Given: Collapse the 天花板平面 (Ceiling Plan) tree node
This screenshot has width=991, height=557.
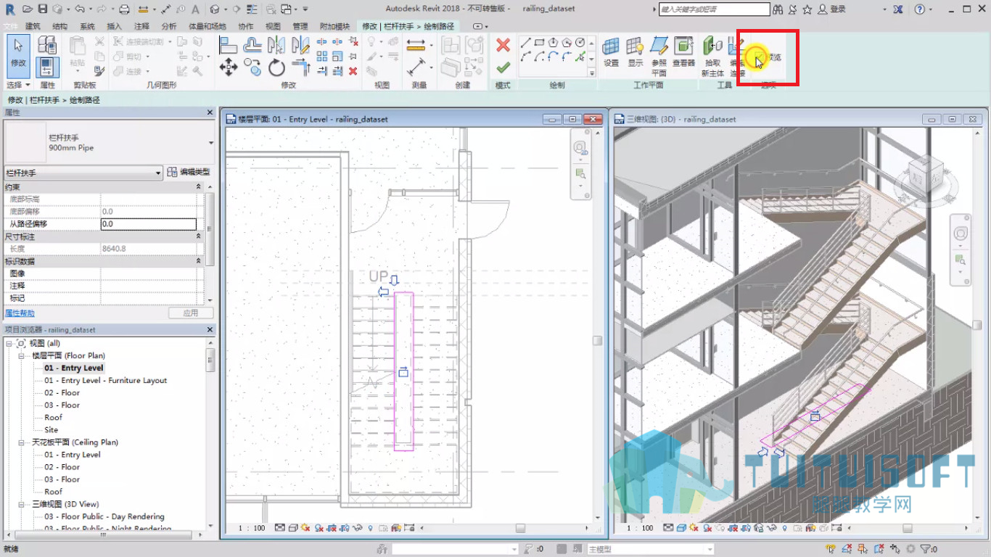Looking at the screenshot, I should point(22,442).
